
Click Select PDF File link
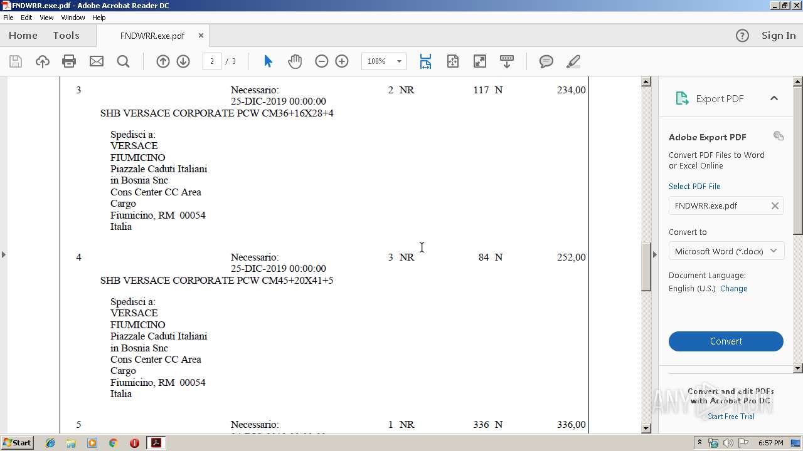click(x=694, y=187)
